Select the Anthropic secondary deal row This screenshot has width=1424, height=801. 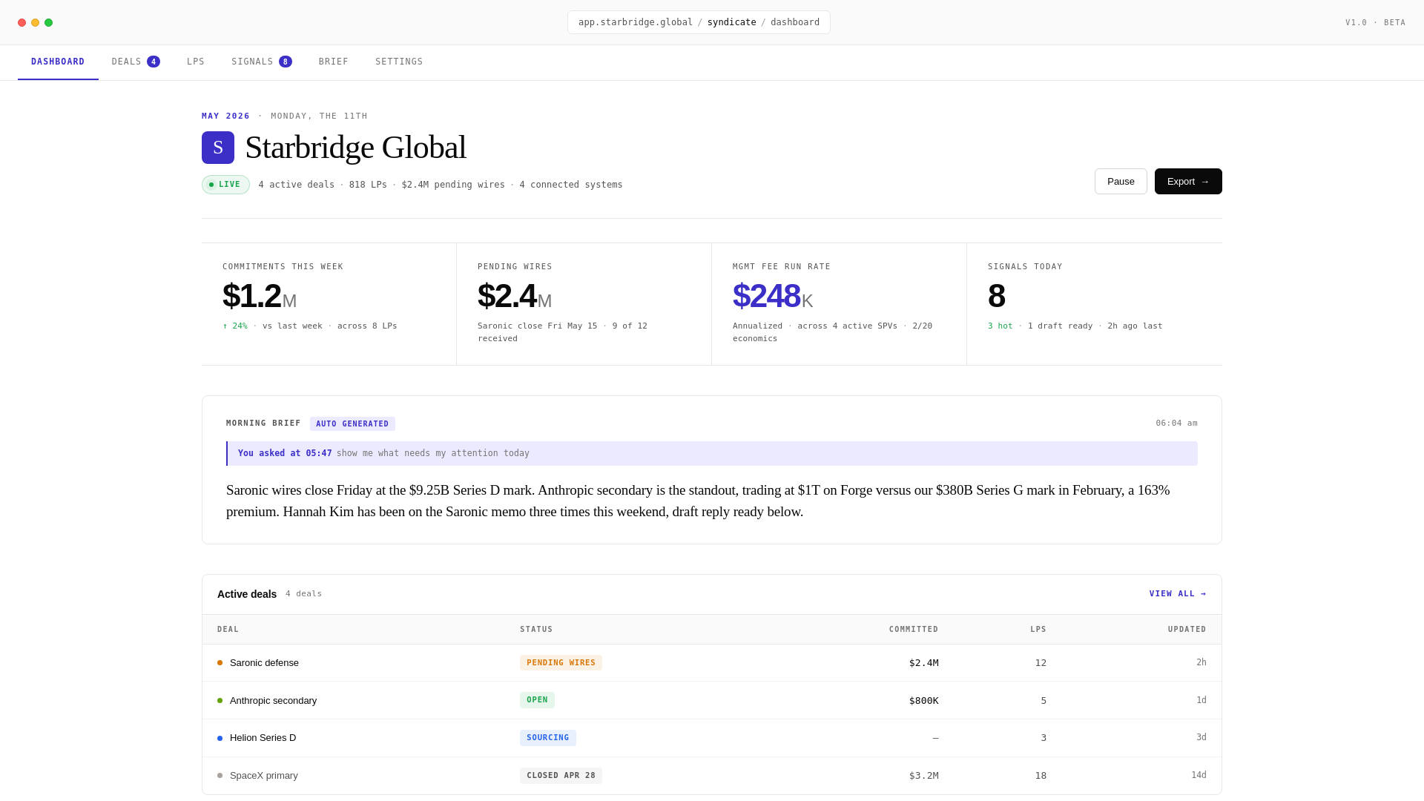(712, 701)
